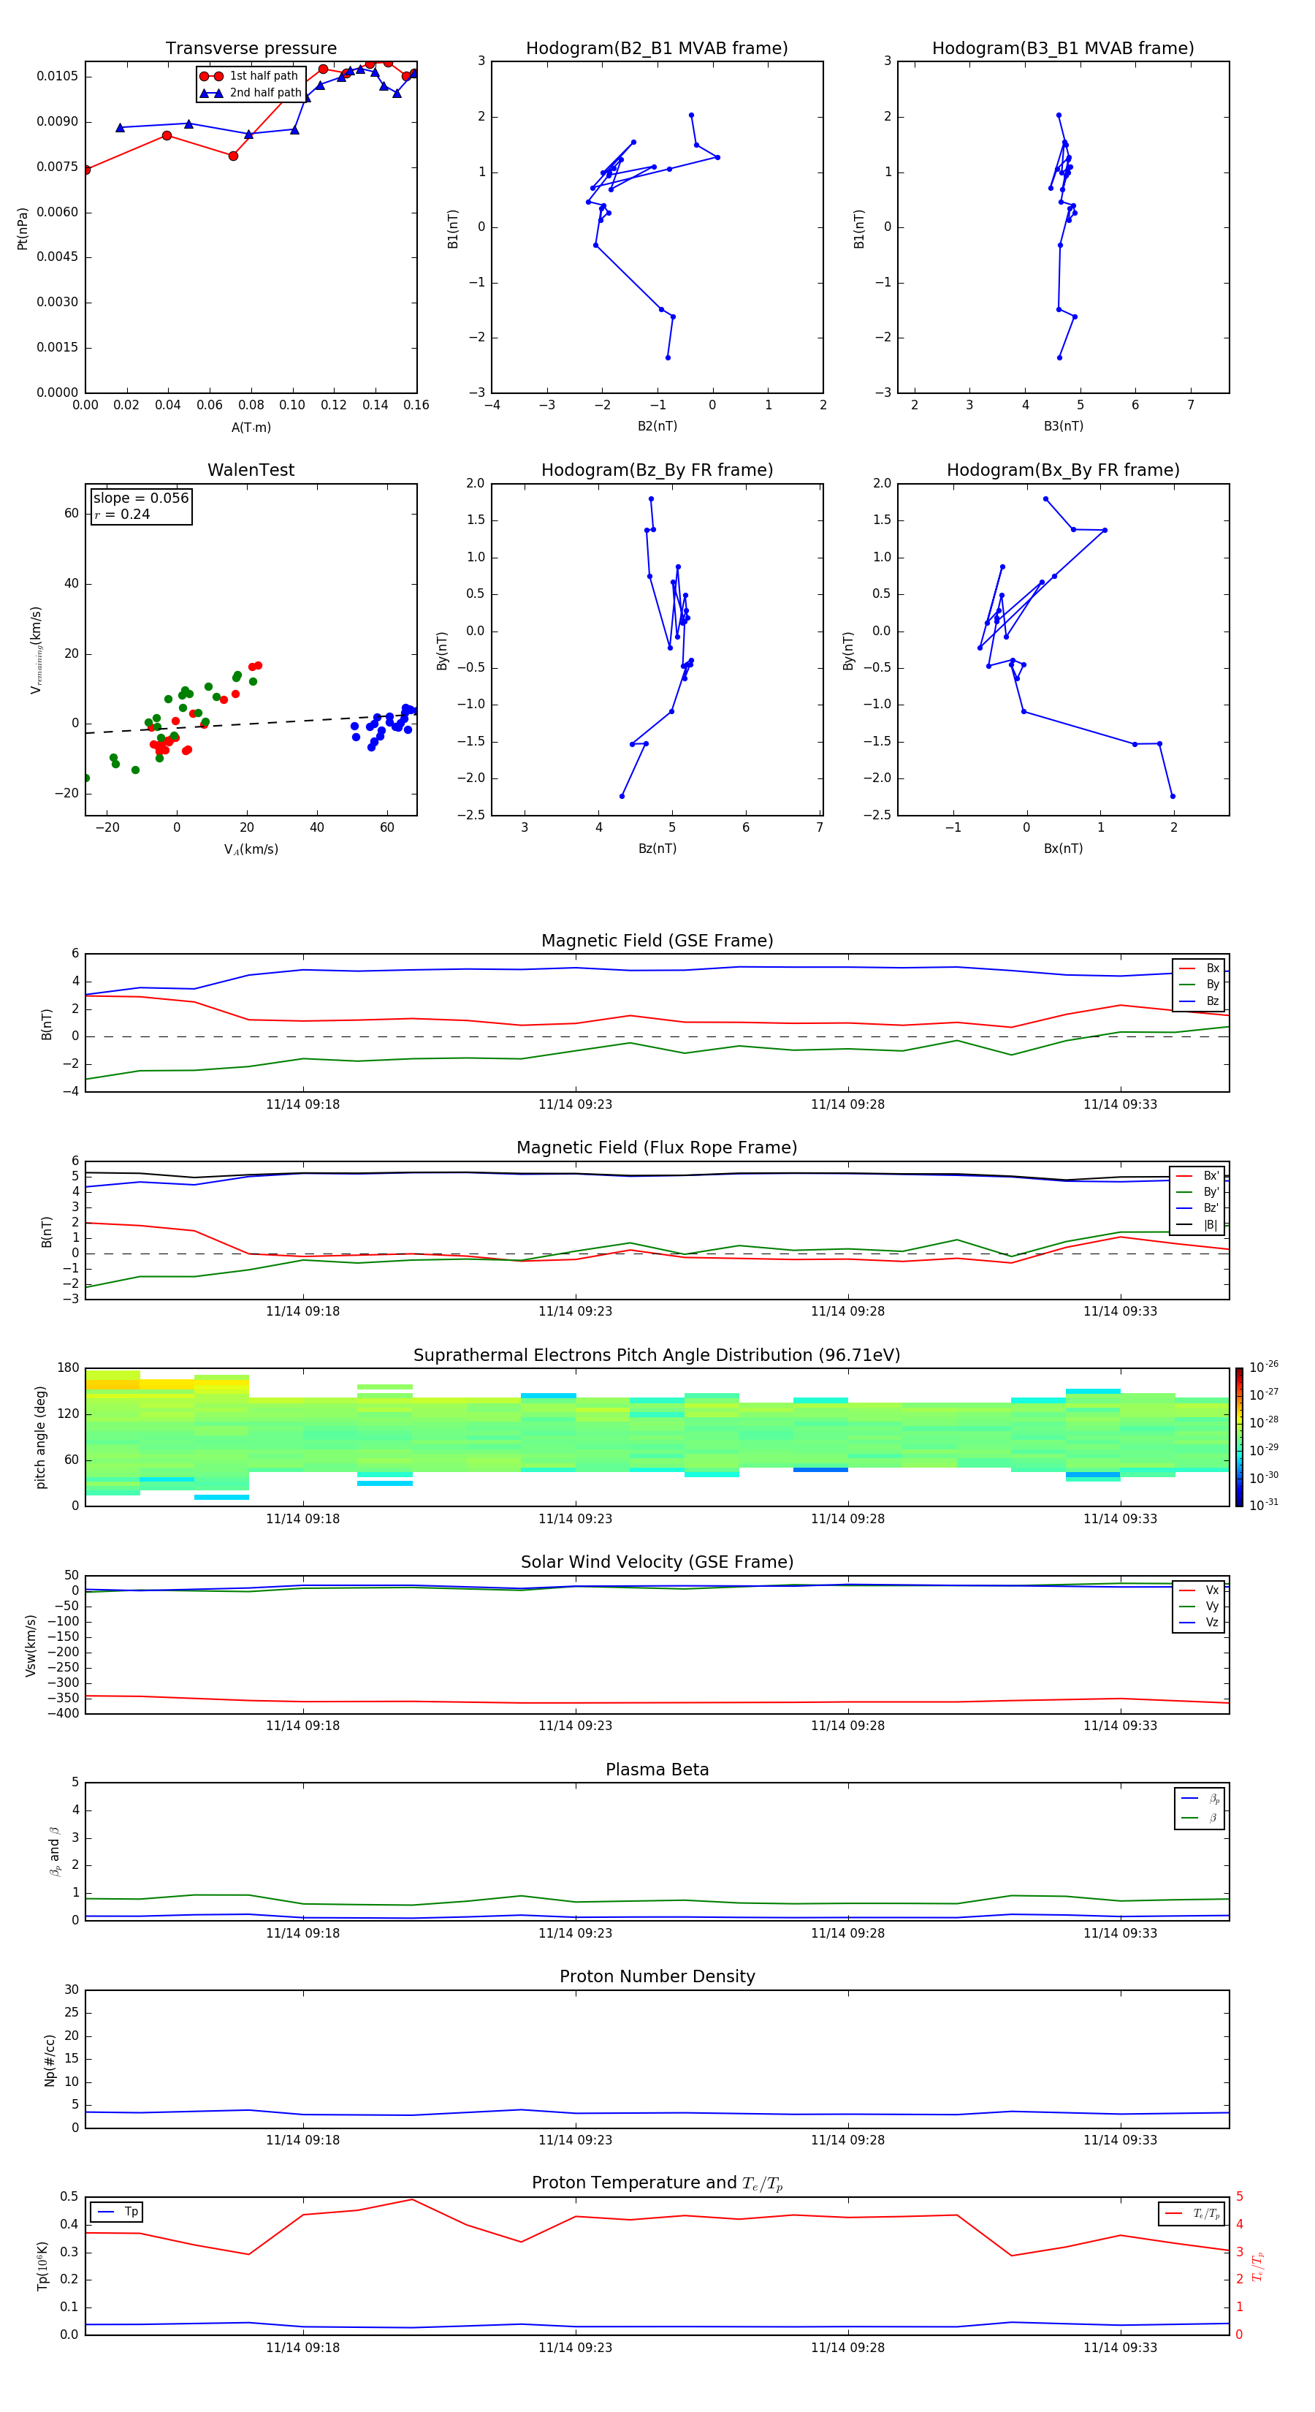Click the 'Transverse pressure' plot title
This screenshot has height=2412, width=1315.
tap(251, 49)
